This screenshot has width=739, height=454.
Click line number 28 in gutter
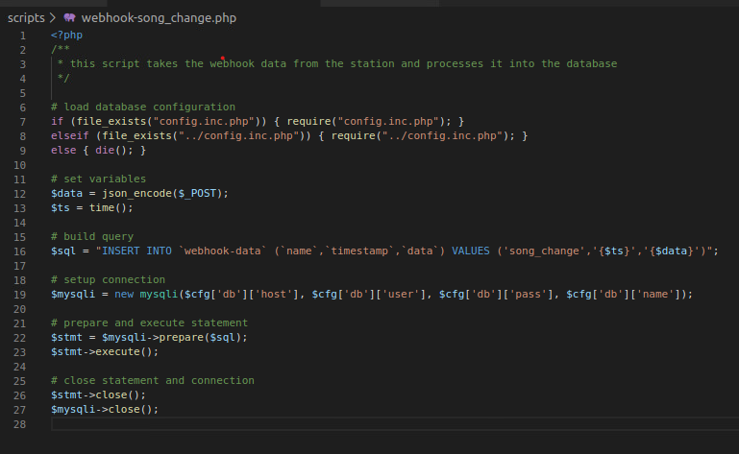(x=20, y=424)
